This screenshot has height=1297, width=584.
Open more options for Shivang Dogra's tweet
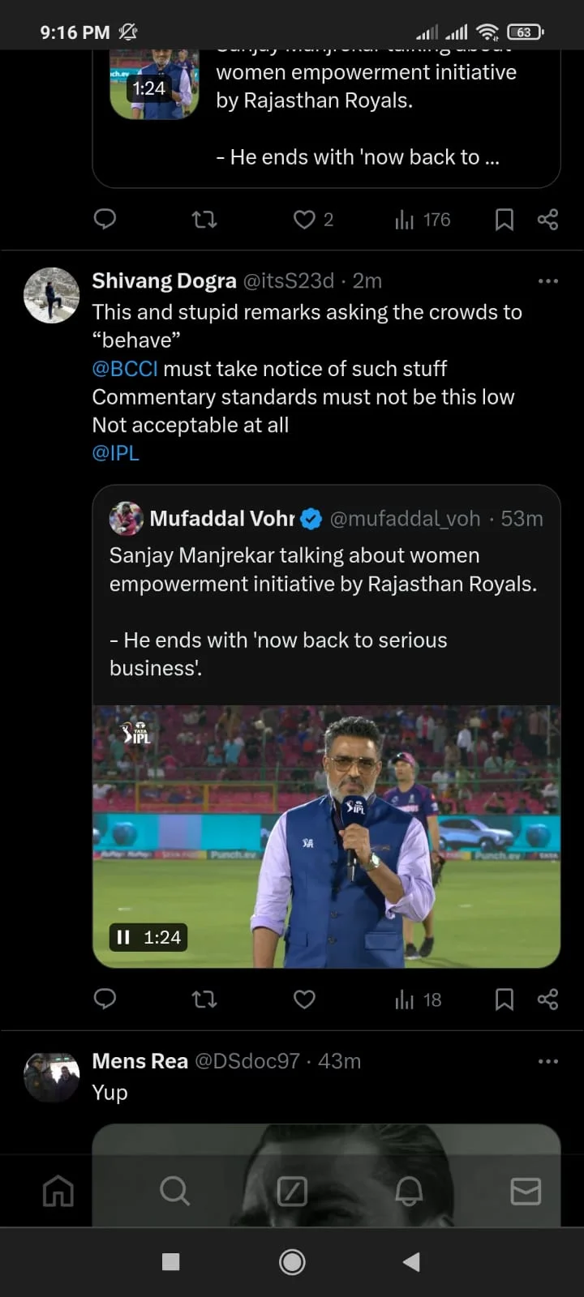point(547,281)
